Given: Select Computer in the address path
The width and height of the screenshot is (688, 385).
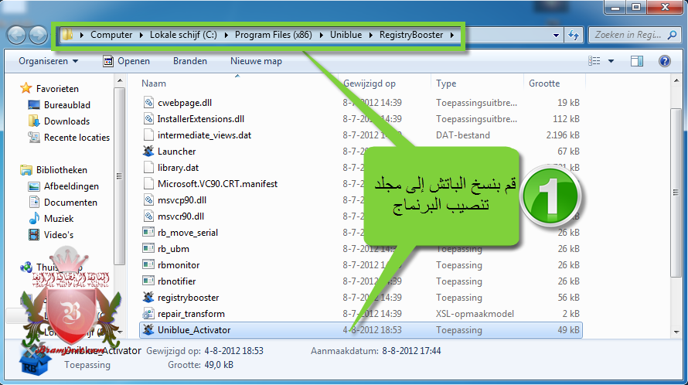Looking at the screenshot, I should [x=111, y=35].
